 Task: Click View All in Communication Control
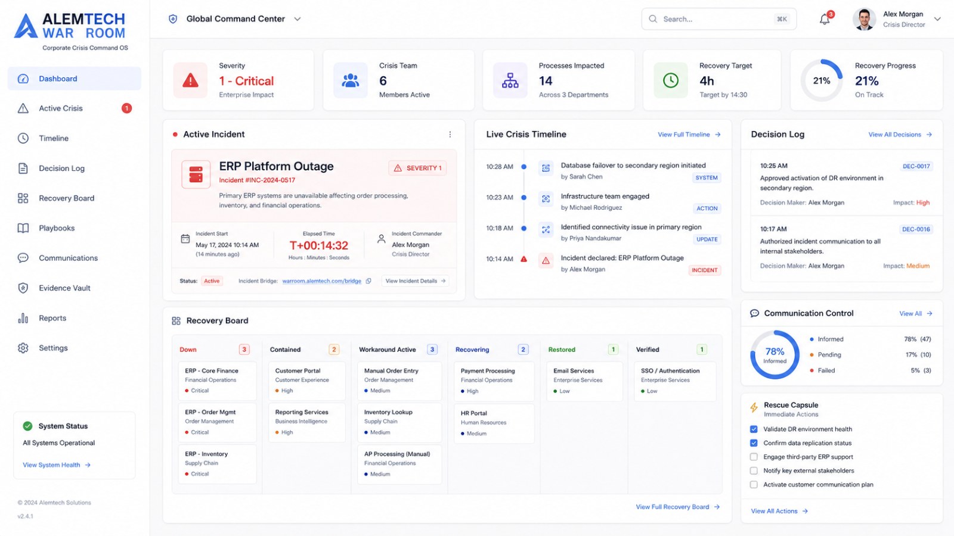[916, 314]
